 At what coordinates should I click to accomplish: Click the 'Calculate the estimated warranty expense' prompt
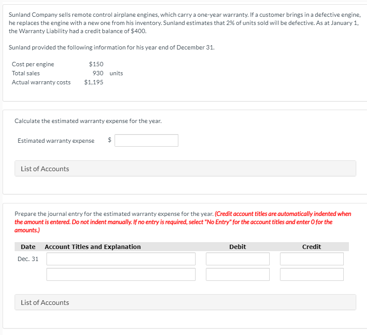pyautogui.click(x=88, y=121)
